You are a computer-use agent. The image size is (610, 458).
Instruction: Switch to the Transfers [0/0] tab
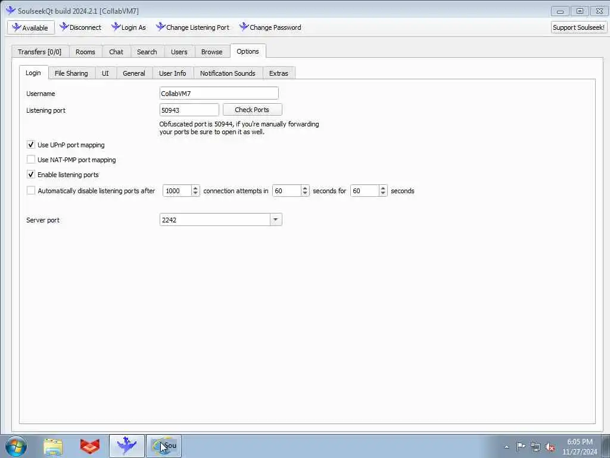tap(40, 52)
